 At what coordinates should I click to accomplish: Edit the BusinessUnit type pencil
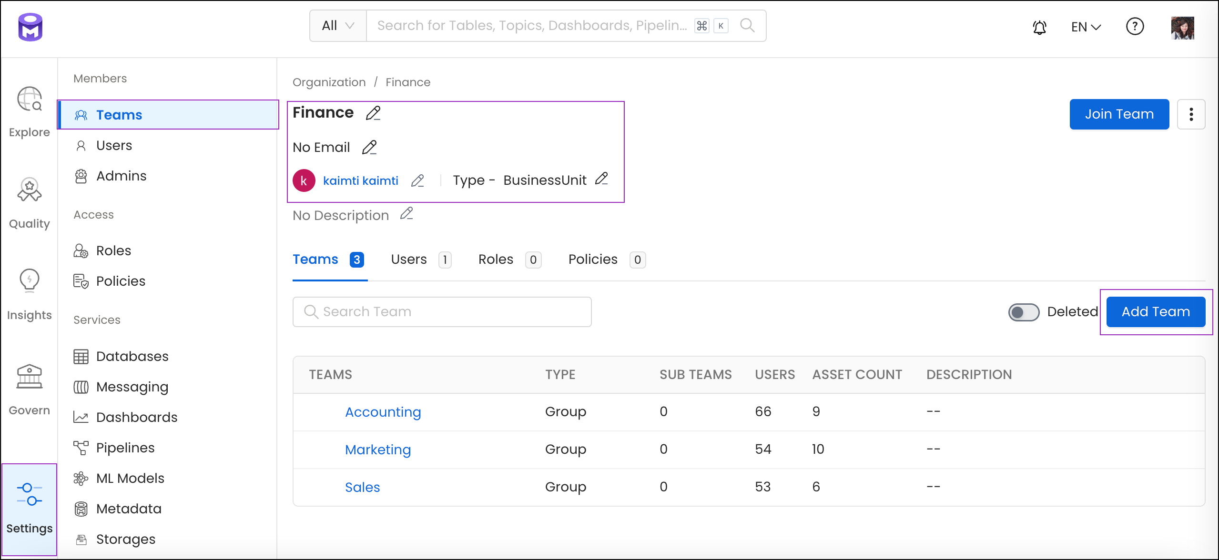click(x=601, y=179)
